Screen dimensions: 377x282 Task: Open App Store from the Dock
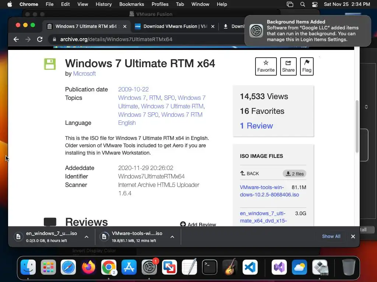tap(129, 267)
